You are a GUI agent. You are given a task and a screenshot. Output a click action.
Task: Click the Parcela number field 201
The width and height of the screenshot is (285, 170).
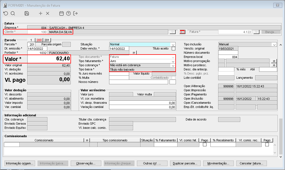32,44
